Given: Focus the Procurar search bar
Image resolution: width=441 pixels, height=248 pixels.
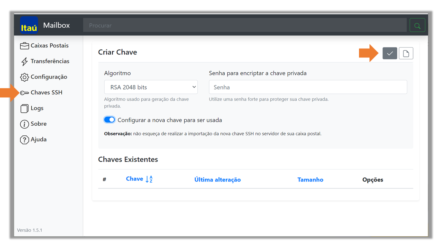Looking at the screenshot, I should (x=245, y=25).
